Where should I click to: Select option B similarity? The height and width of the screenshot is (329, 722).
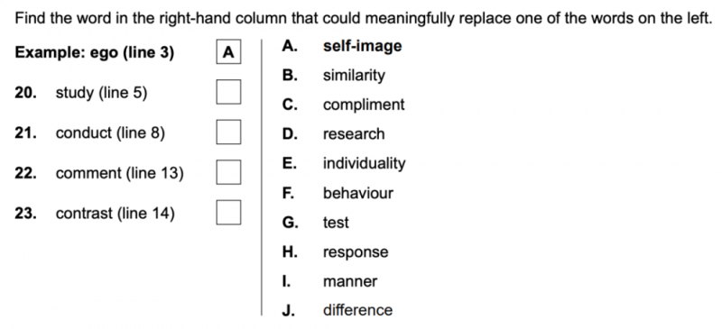point(334,76)
